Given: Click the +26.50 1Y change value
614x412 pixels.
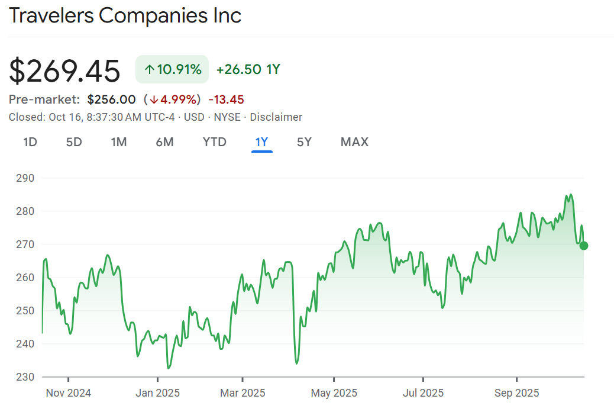Looking at the screenshot, I should point(248,69).
